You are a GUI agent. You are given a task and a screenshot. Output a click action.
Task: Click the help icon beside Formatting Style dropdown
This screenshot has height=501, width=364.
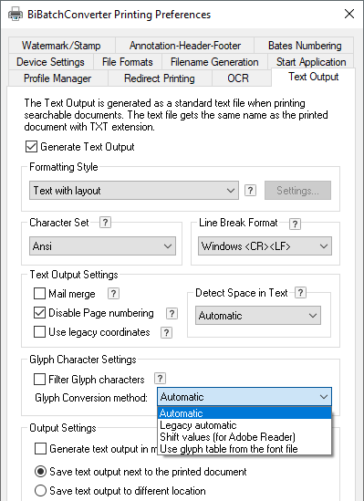(250, 191)
